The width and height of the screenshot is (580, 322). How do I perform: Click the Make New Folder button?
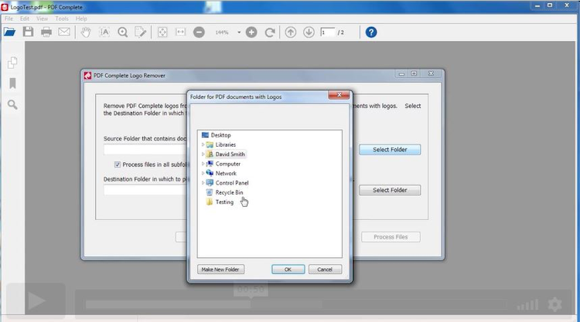[220, 269]
